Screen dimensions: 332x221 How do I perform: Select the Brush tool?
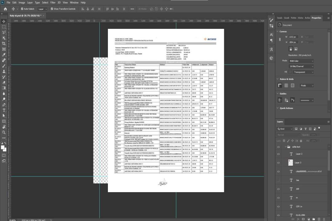[x=4, y=66]
